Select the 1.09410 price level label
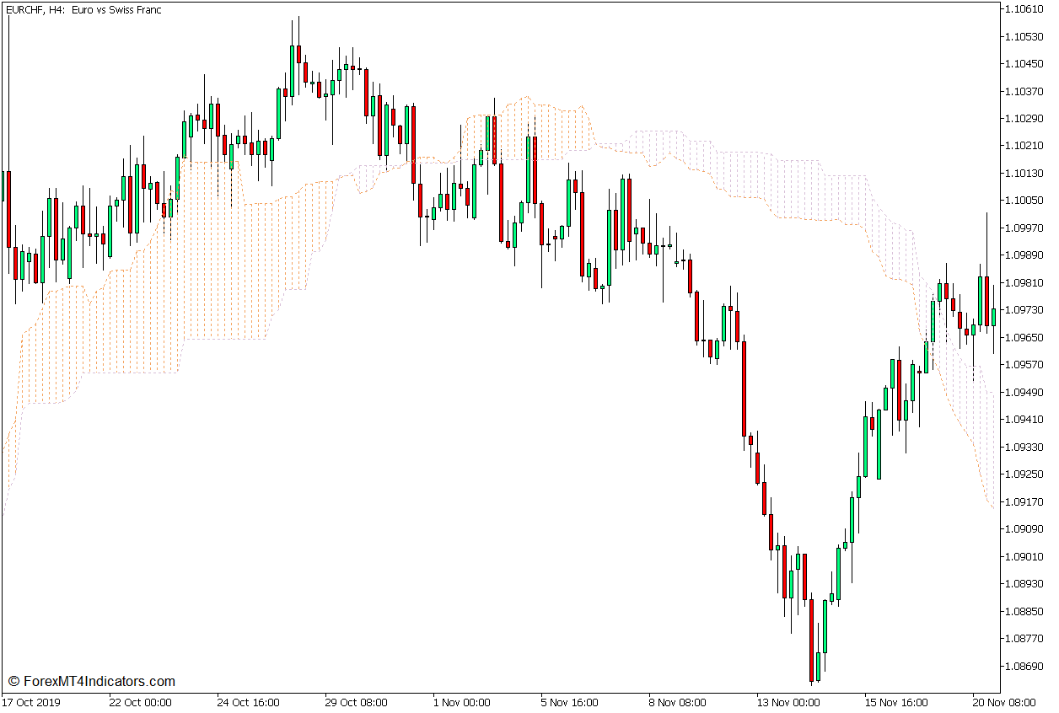The width and height of the screenshot is (1059, 713). click(x=1024, y=419)
